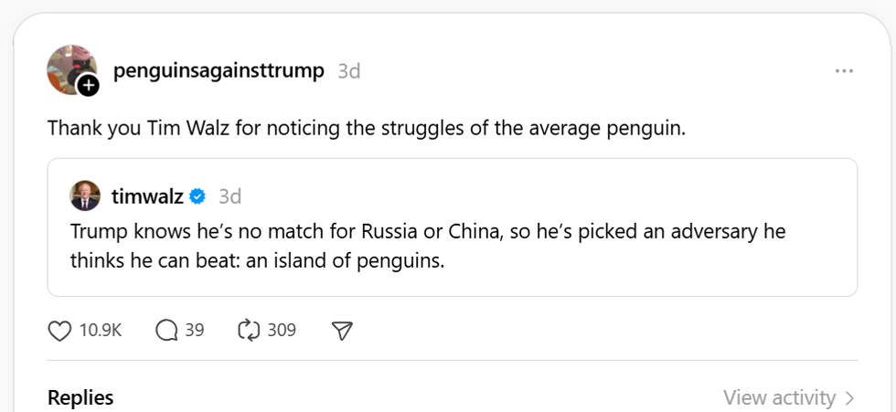This screenshot has width=896, height=412.
Task: Share the post via paper plane icon
Action: pos(342,331)
